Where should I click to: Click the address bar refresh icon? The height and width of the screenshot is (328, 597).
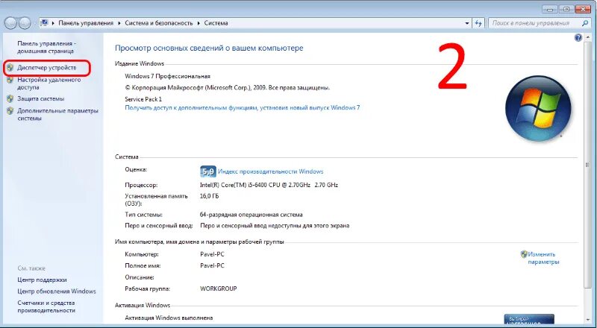[x=478, y=23]
